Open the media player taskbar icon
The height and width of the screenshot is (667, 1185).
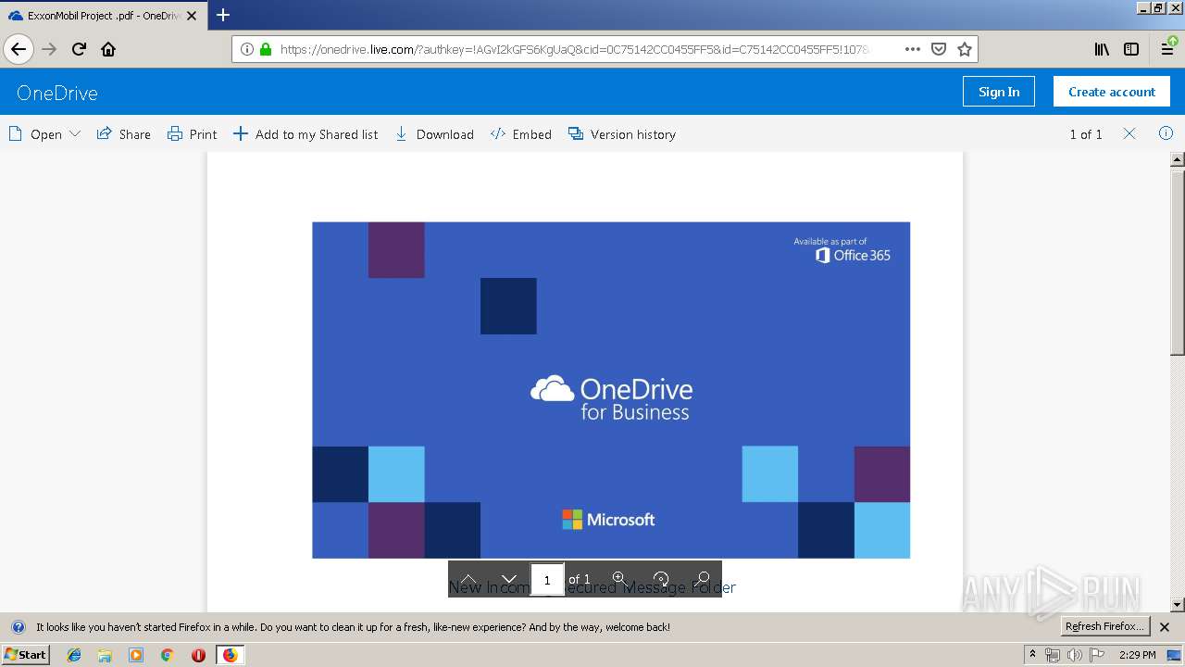[x=136, y=655]
